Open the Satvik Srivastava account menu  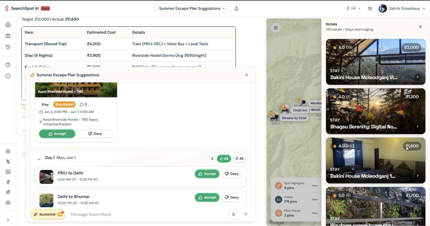pyautogui.click(x=402, y=9)
